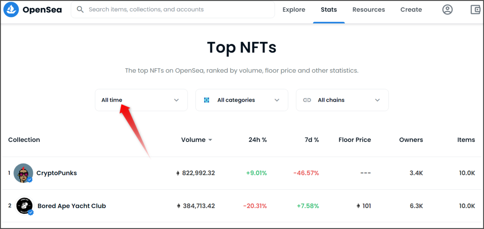This screenshot has width=484, height=229.
Task: Click the OpenSea ship logo
Action: pyautogui.click(x=11, y=10)
